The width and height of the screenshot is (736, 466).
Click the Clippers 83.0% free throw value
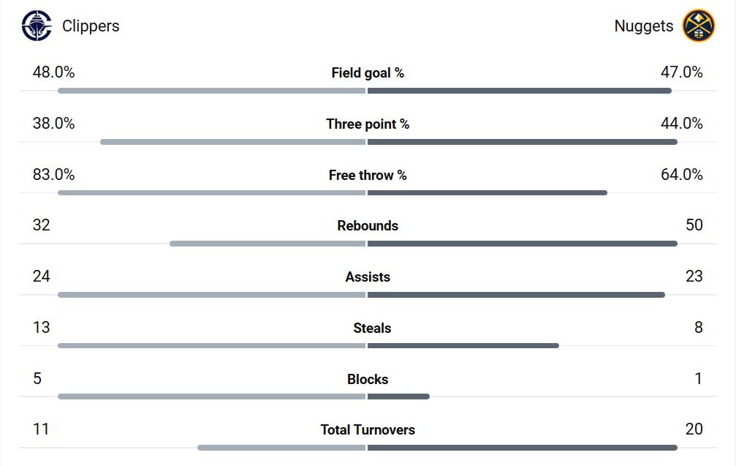pyautogui.click(x=53, y=175)
